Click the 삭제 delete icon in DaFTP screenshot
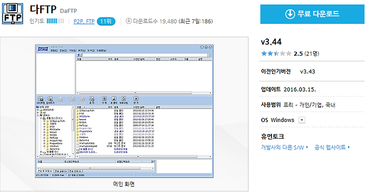The width and height of the screenshot is (366, 192). (x=104, y=100)
